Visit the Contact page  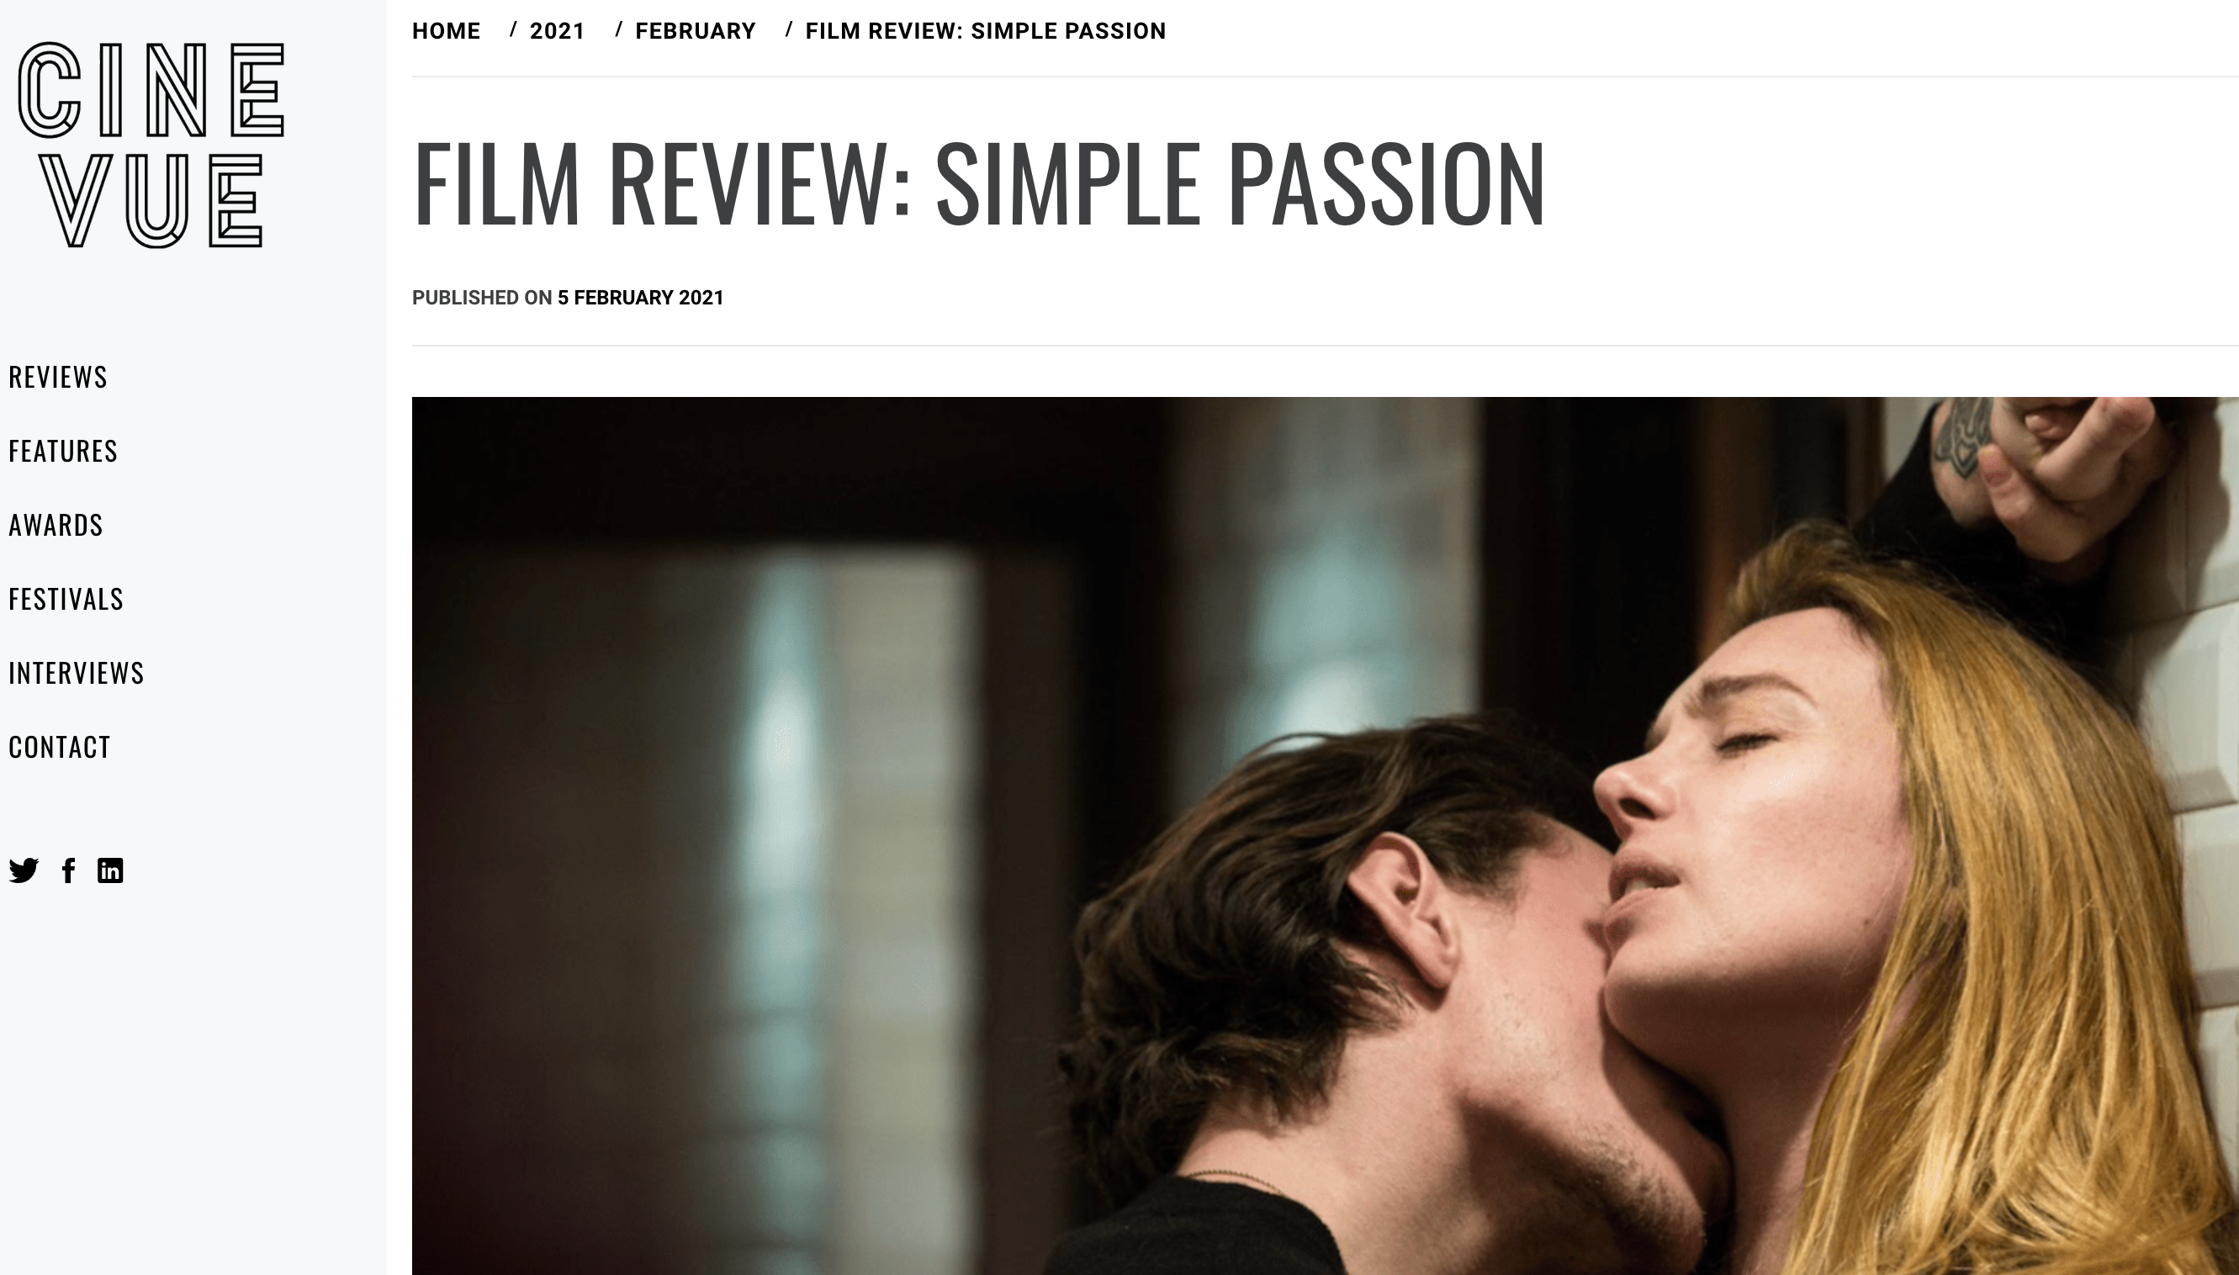[60, 747]
